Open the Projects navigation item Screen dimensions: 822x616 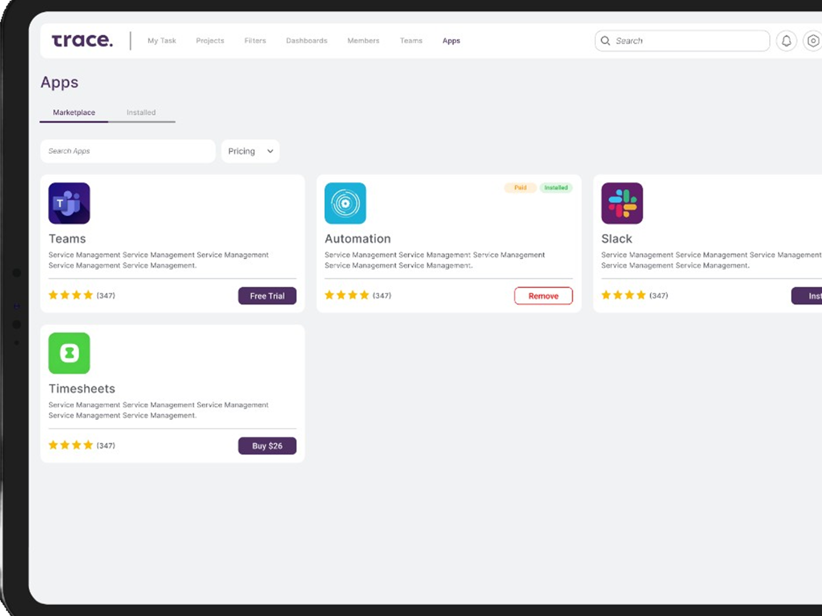point(210,41)
